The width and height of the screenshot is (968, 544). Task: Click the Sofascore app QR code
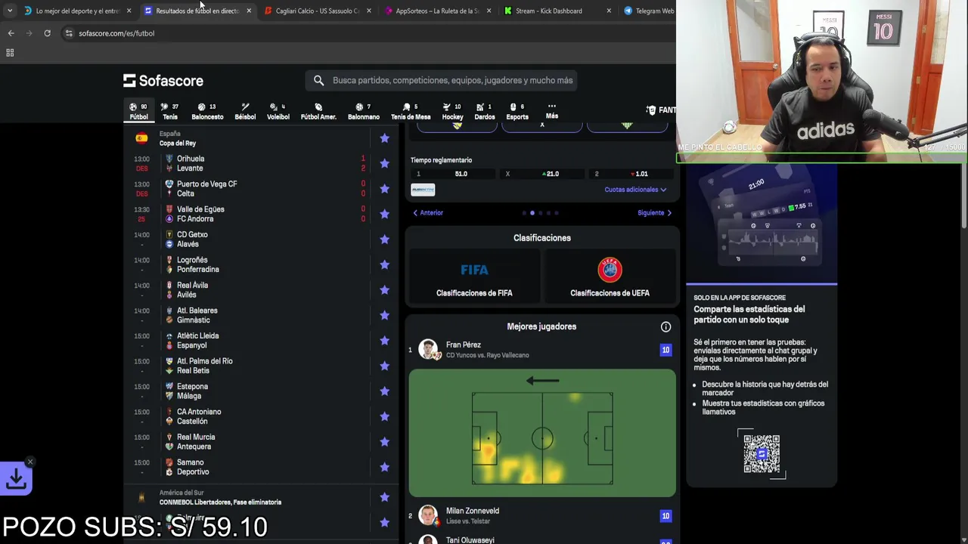tap(762, 453)
